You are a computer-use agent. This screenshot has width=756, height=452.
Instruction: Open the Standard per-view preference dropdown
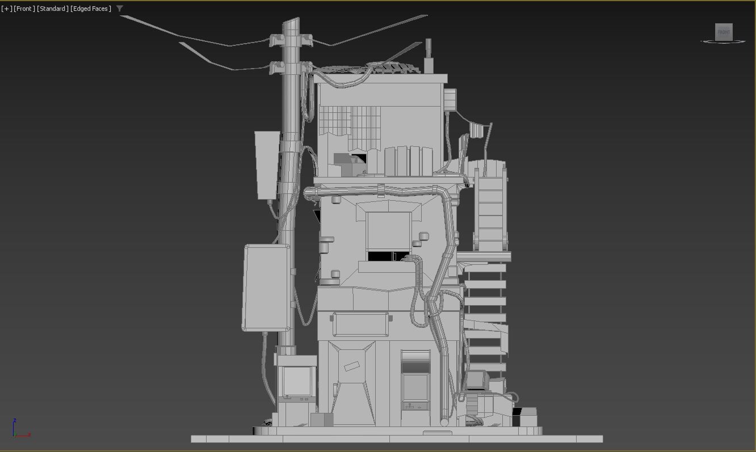pyautogui.click(x=51, y=9)
